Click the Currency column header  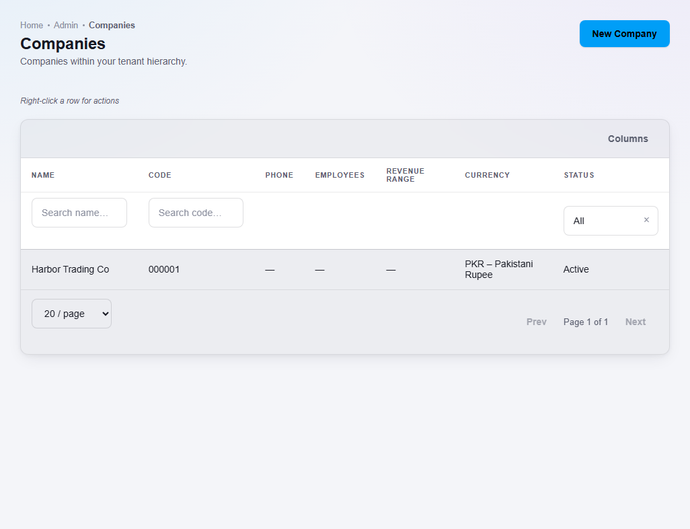pyautogui.click(x=487, y=175)
